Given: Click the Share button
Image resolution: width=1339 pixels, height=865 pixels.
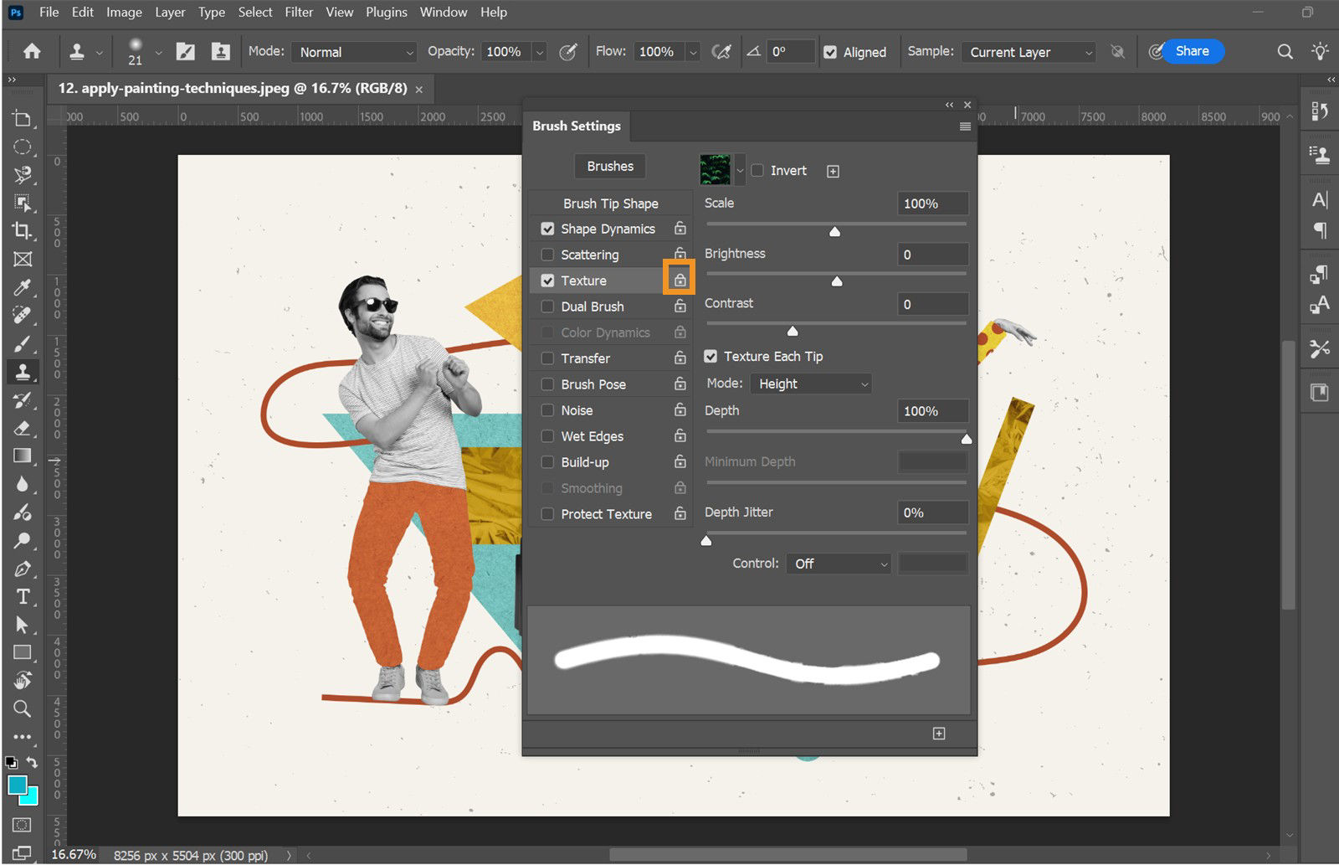Looking at the screenshot, I should click(x=1192, y=51).
